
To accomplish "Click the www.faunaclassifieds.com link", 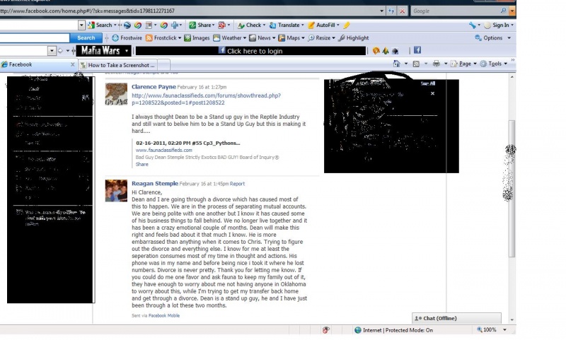I will pos(164,150).
